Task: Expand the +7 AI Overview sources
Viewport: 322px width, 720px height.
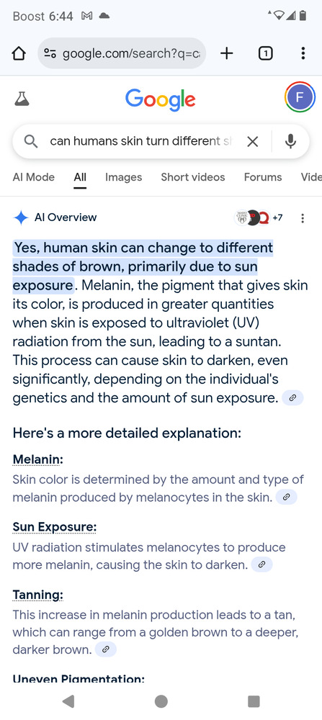Action: click(259, 217)
